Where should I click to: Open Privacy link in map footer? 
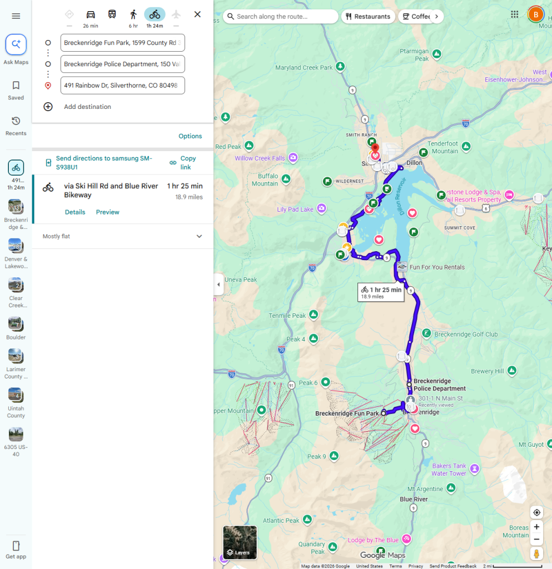click(x=416, y=566)
